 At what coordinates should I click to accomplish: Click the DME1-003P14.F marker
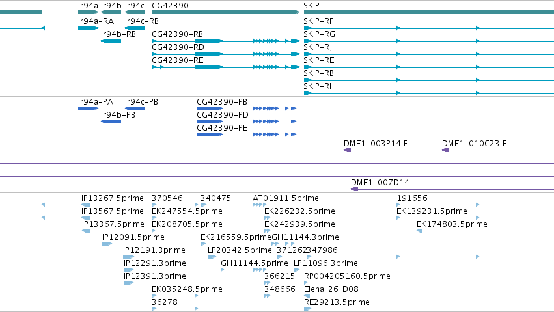(348, 150)
